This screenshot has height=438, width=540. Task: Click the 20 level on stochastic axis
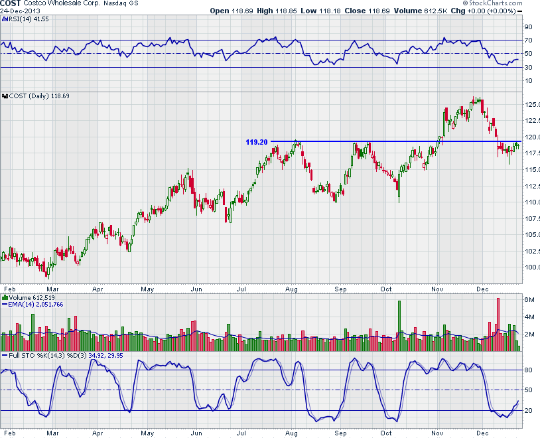point(528,410)
